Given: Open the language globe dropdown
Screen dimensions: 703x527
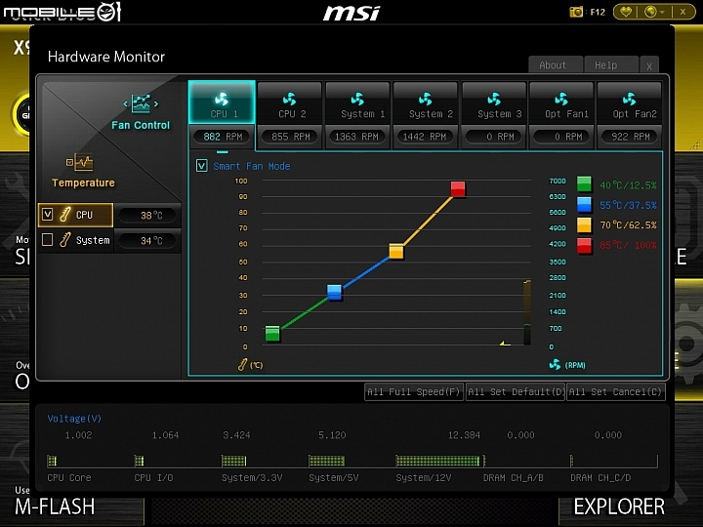Looking at the screenshot, I should click(653, 12).
